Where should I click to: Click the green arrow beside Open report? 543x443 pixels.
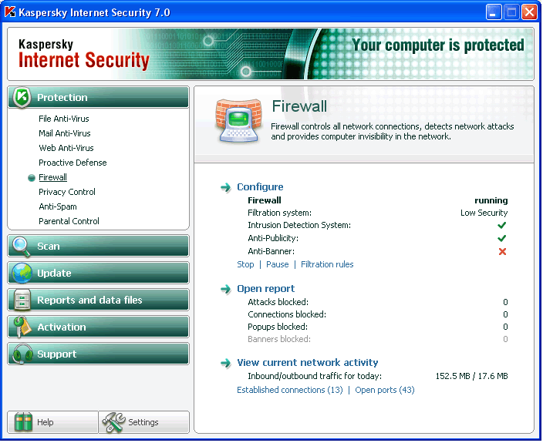(226, 289)
